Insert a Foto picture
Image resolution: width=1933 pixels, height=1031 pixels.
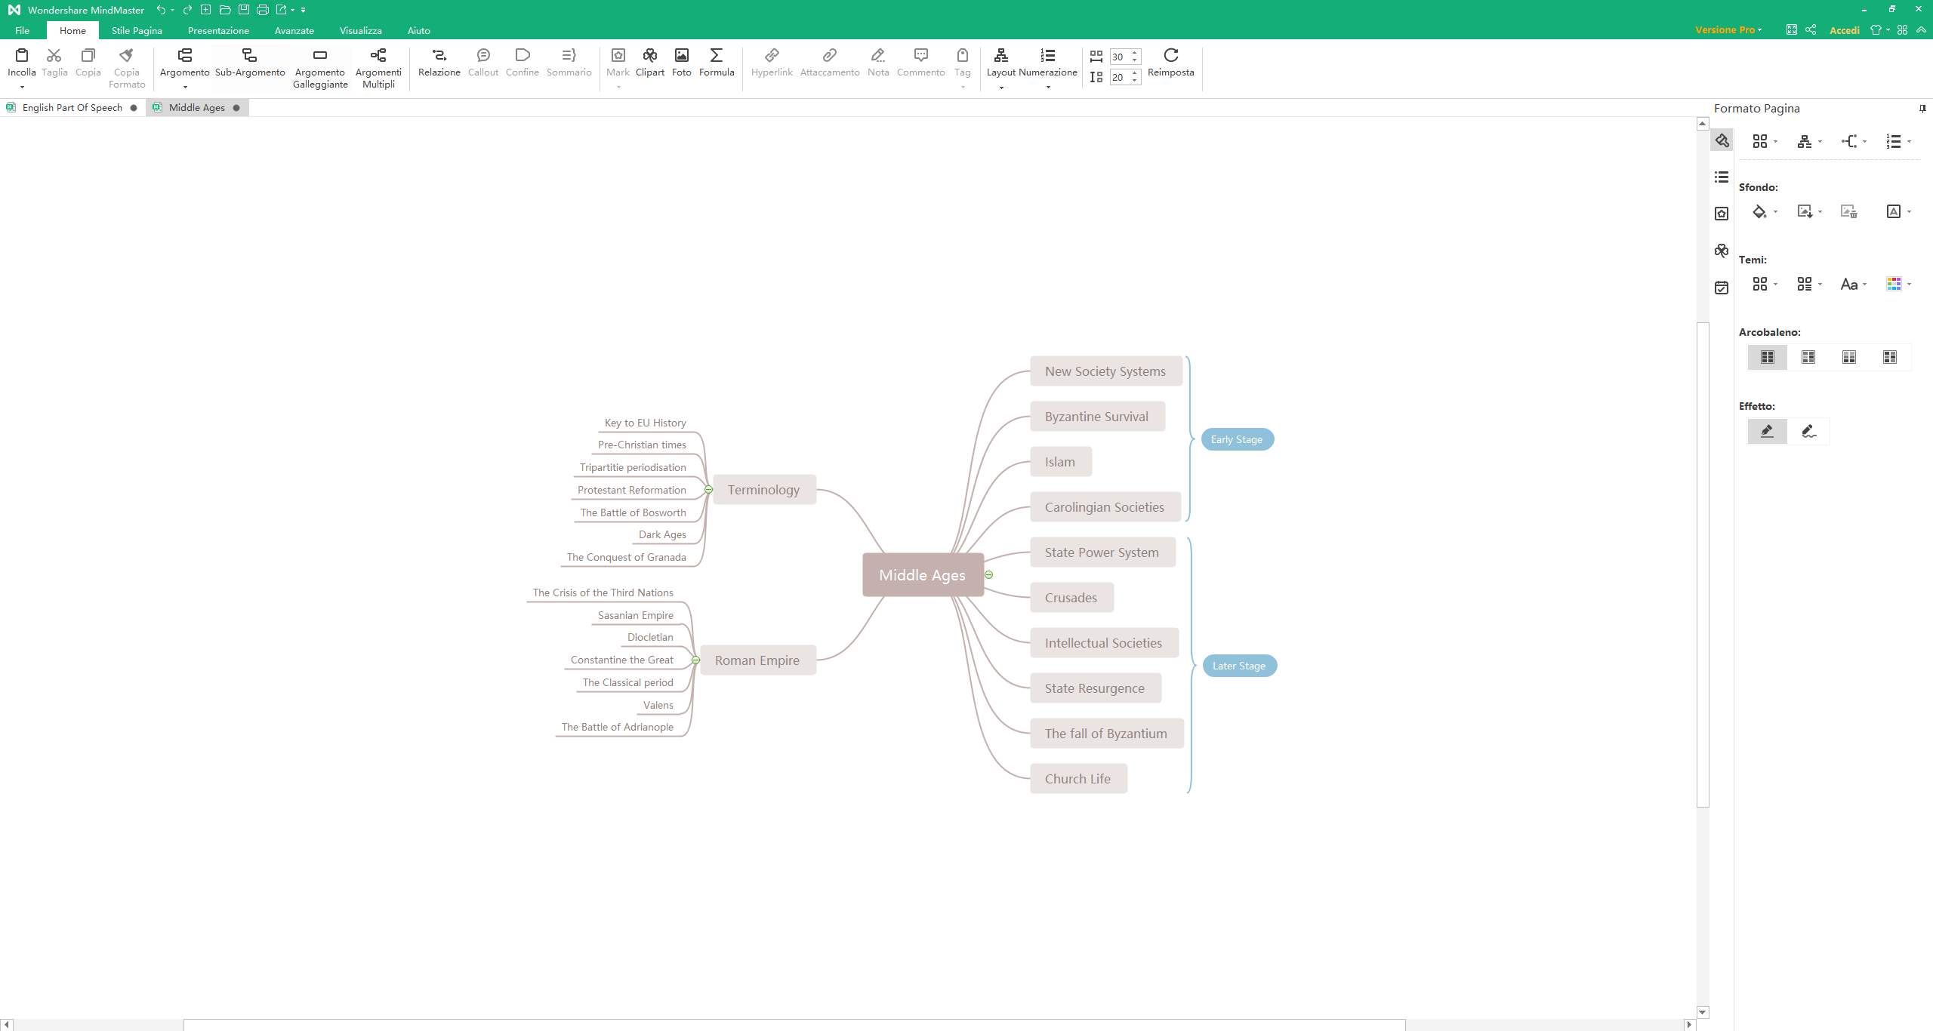[x=681, y=62]
